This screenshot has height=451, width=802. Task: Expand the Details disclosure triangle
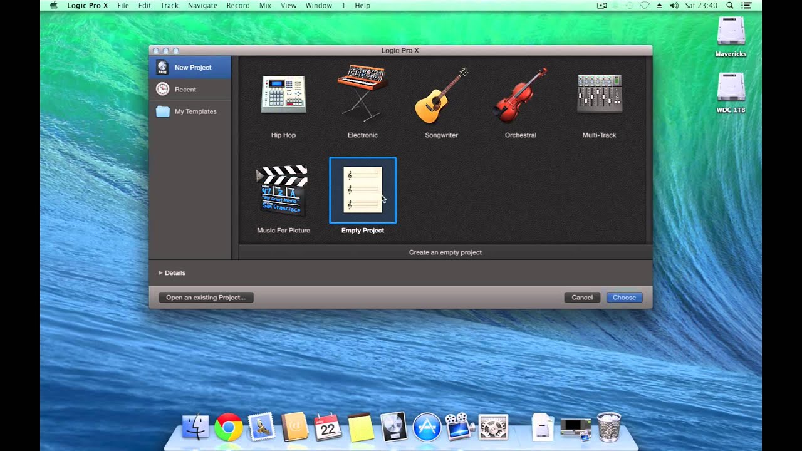point(160,273)
